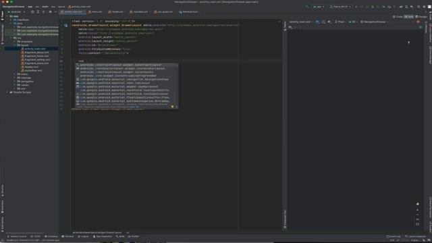The height and width of the screenshot is (243, 432).
Task: Open the Version Control tool window
Action: click(17, 236)
